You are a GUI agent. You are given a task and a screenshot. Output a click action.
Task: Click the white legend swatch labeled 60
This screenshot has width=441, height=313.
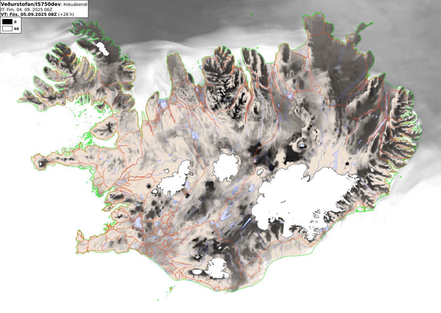(7, 29)
